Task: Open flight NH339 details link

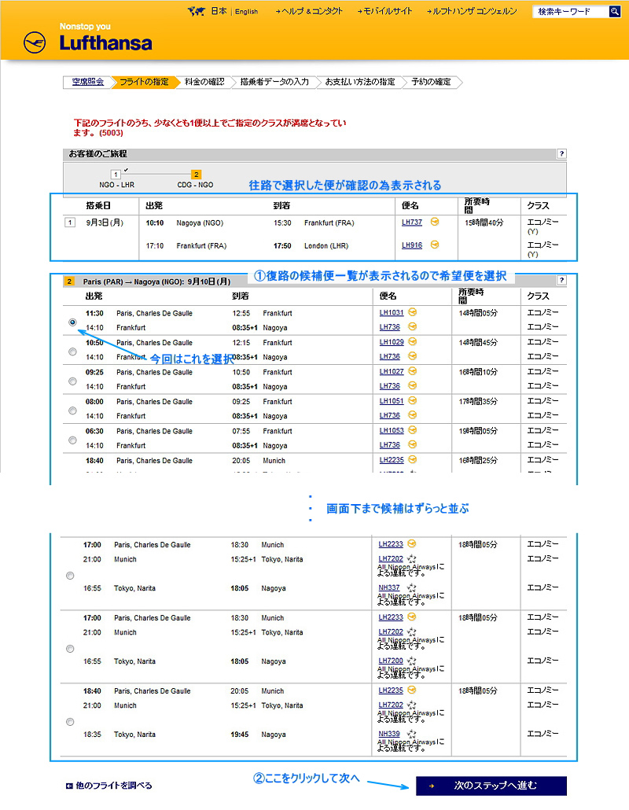Action: 389,734
